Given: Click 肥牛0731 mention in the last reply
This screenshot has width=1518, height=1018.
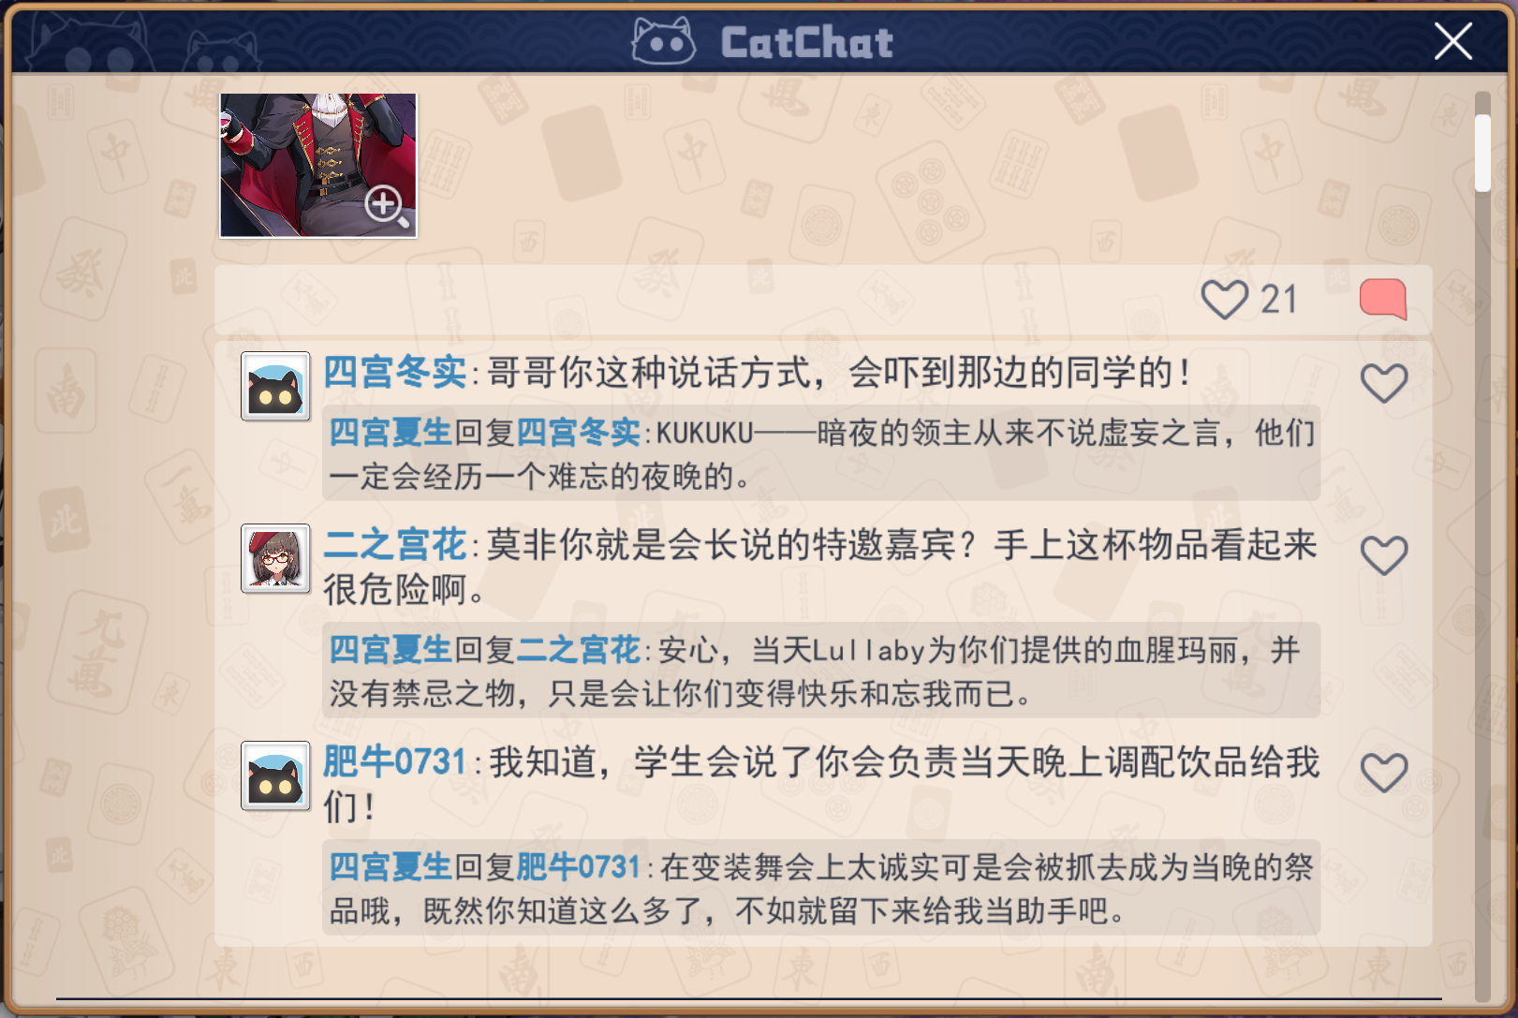Looking at the screenshot, I should [578, 867].
